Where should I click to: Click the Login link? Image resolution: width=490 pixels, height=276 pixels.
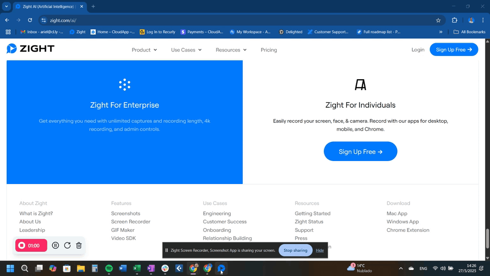[x=418, y=50]
